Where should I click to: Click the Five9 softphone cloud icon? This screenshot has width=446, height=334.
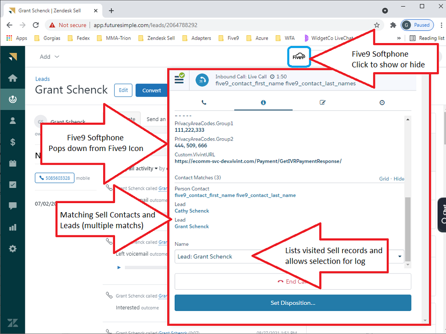[x=299, y=57]
